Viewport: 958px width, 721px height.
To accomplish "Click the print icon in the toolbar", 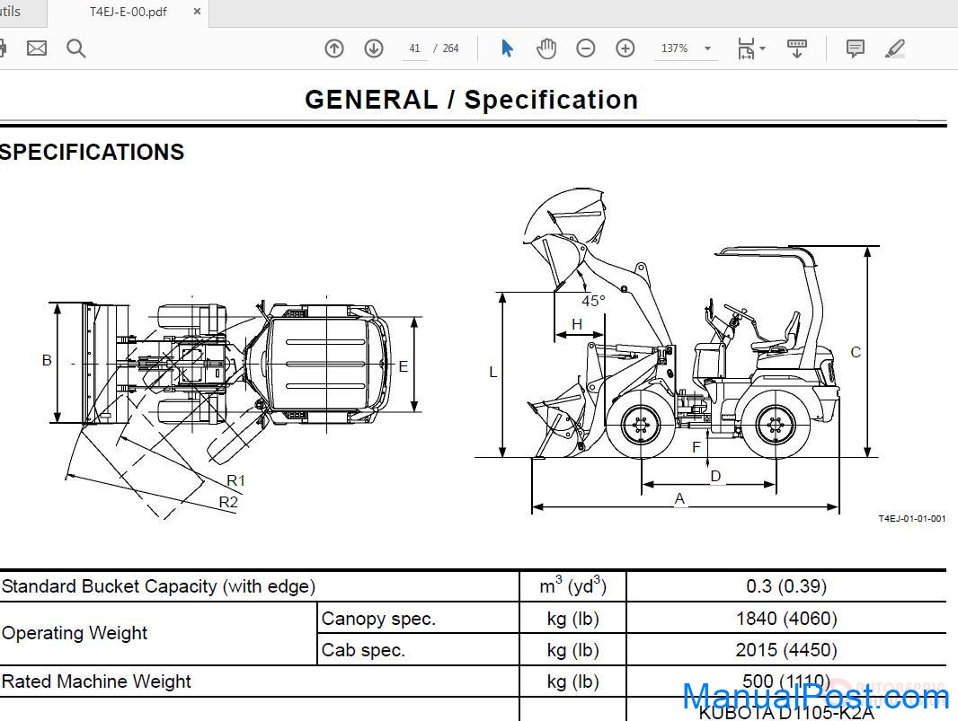I will [2, 48].
